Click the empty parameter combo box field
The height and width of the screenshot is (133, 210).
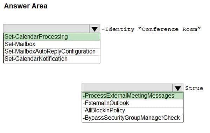tap(127, 88)
